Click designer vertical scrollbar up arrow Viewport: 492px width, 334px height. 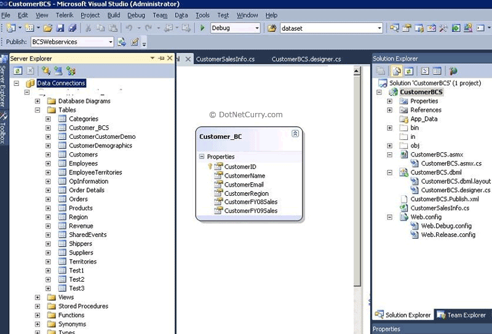coord(357,71)
